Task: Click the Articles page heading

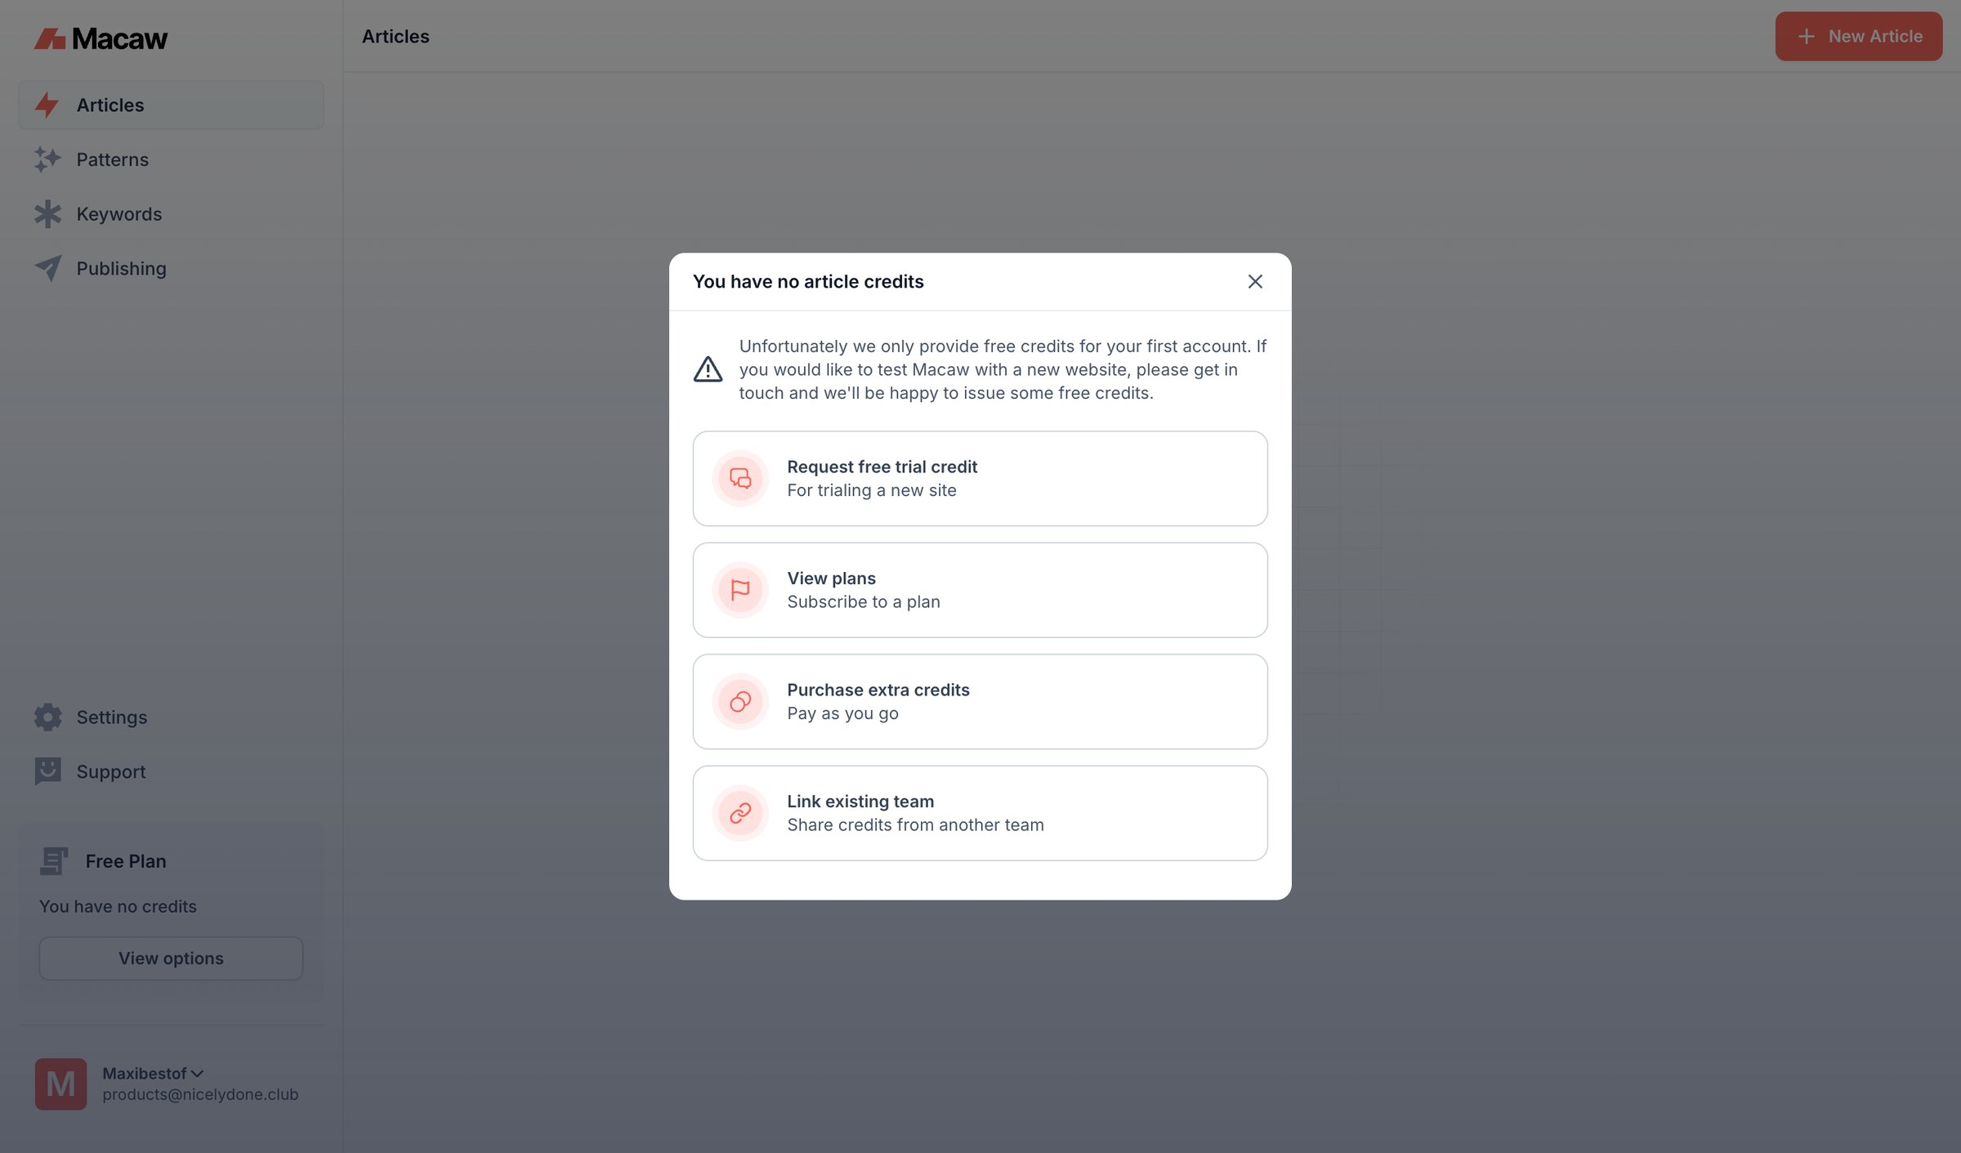Action: [x=395, y=36]
